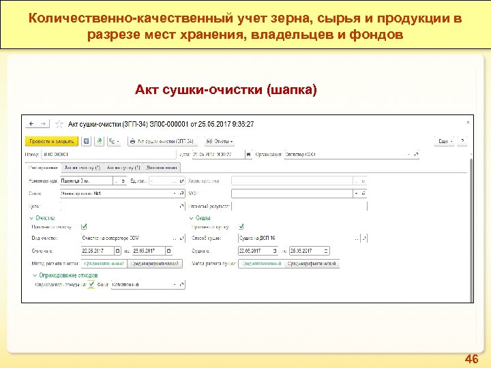
Task: Open the Организация dropdown list
Action: [409, 155]
